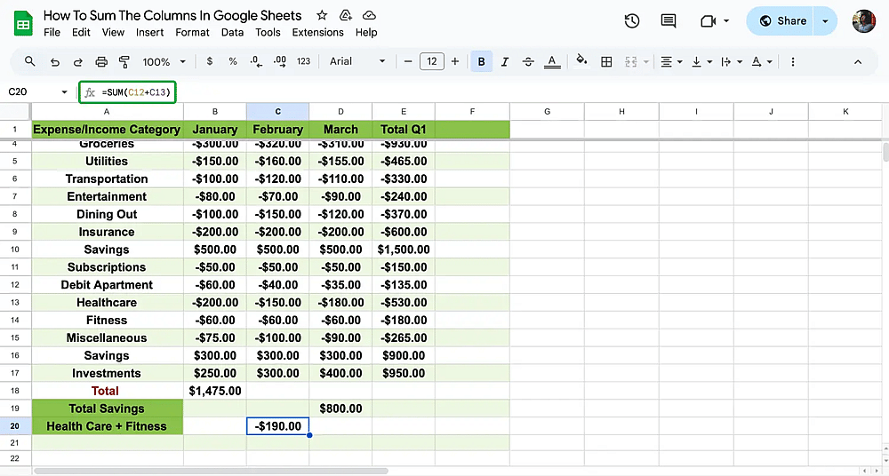
Task: Open vertical align dropdown
Action: [x=701, y=62]
